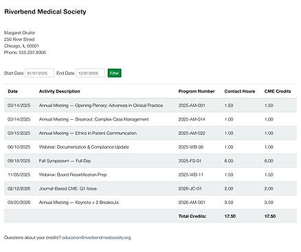This screenshot has height=252, width=301.
Task: Click the date 02/12/2026
Action: pos(19,188)
